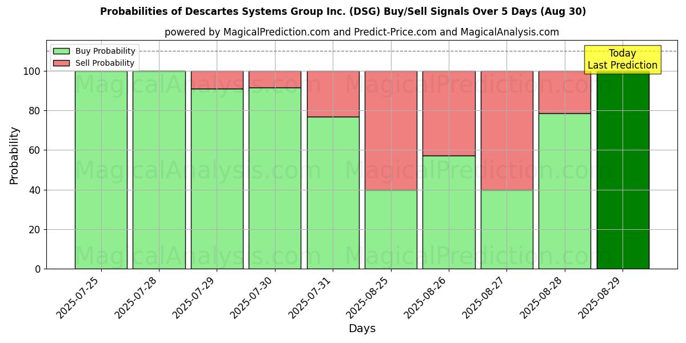Click the 2025-08-25 date tick label
Screen dimensions: 686x343
click(369, 297)
